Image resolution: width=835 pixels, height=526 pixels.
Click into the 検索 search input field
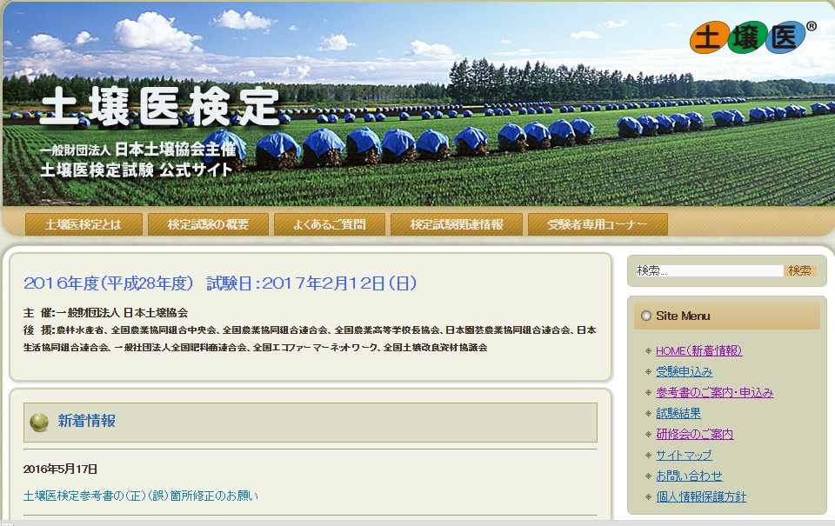click(709, 270)
